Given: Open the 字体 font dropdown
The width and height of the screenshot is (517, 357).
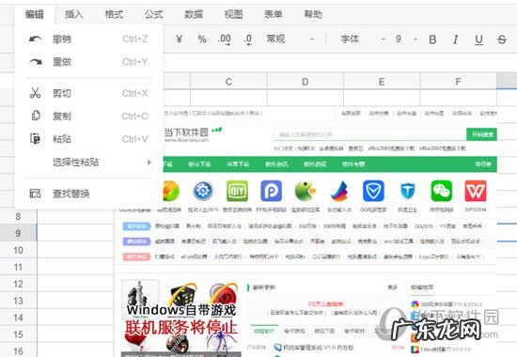Looking at the screenshot, I should click(363, 39).
